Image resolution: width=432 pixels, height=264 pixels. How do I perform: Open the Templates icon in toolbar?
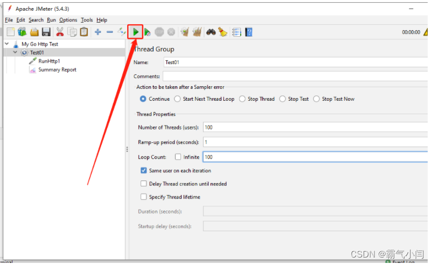tap(22, 32)
